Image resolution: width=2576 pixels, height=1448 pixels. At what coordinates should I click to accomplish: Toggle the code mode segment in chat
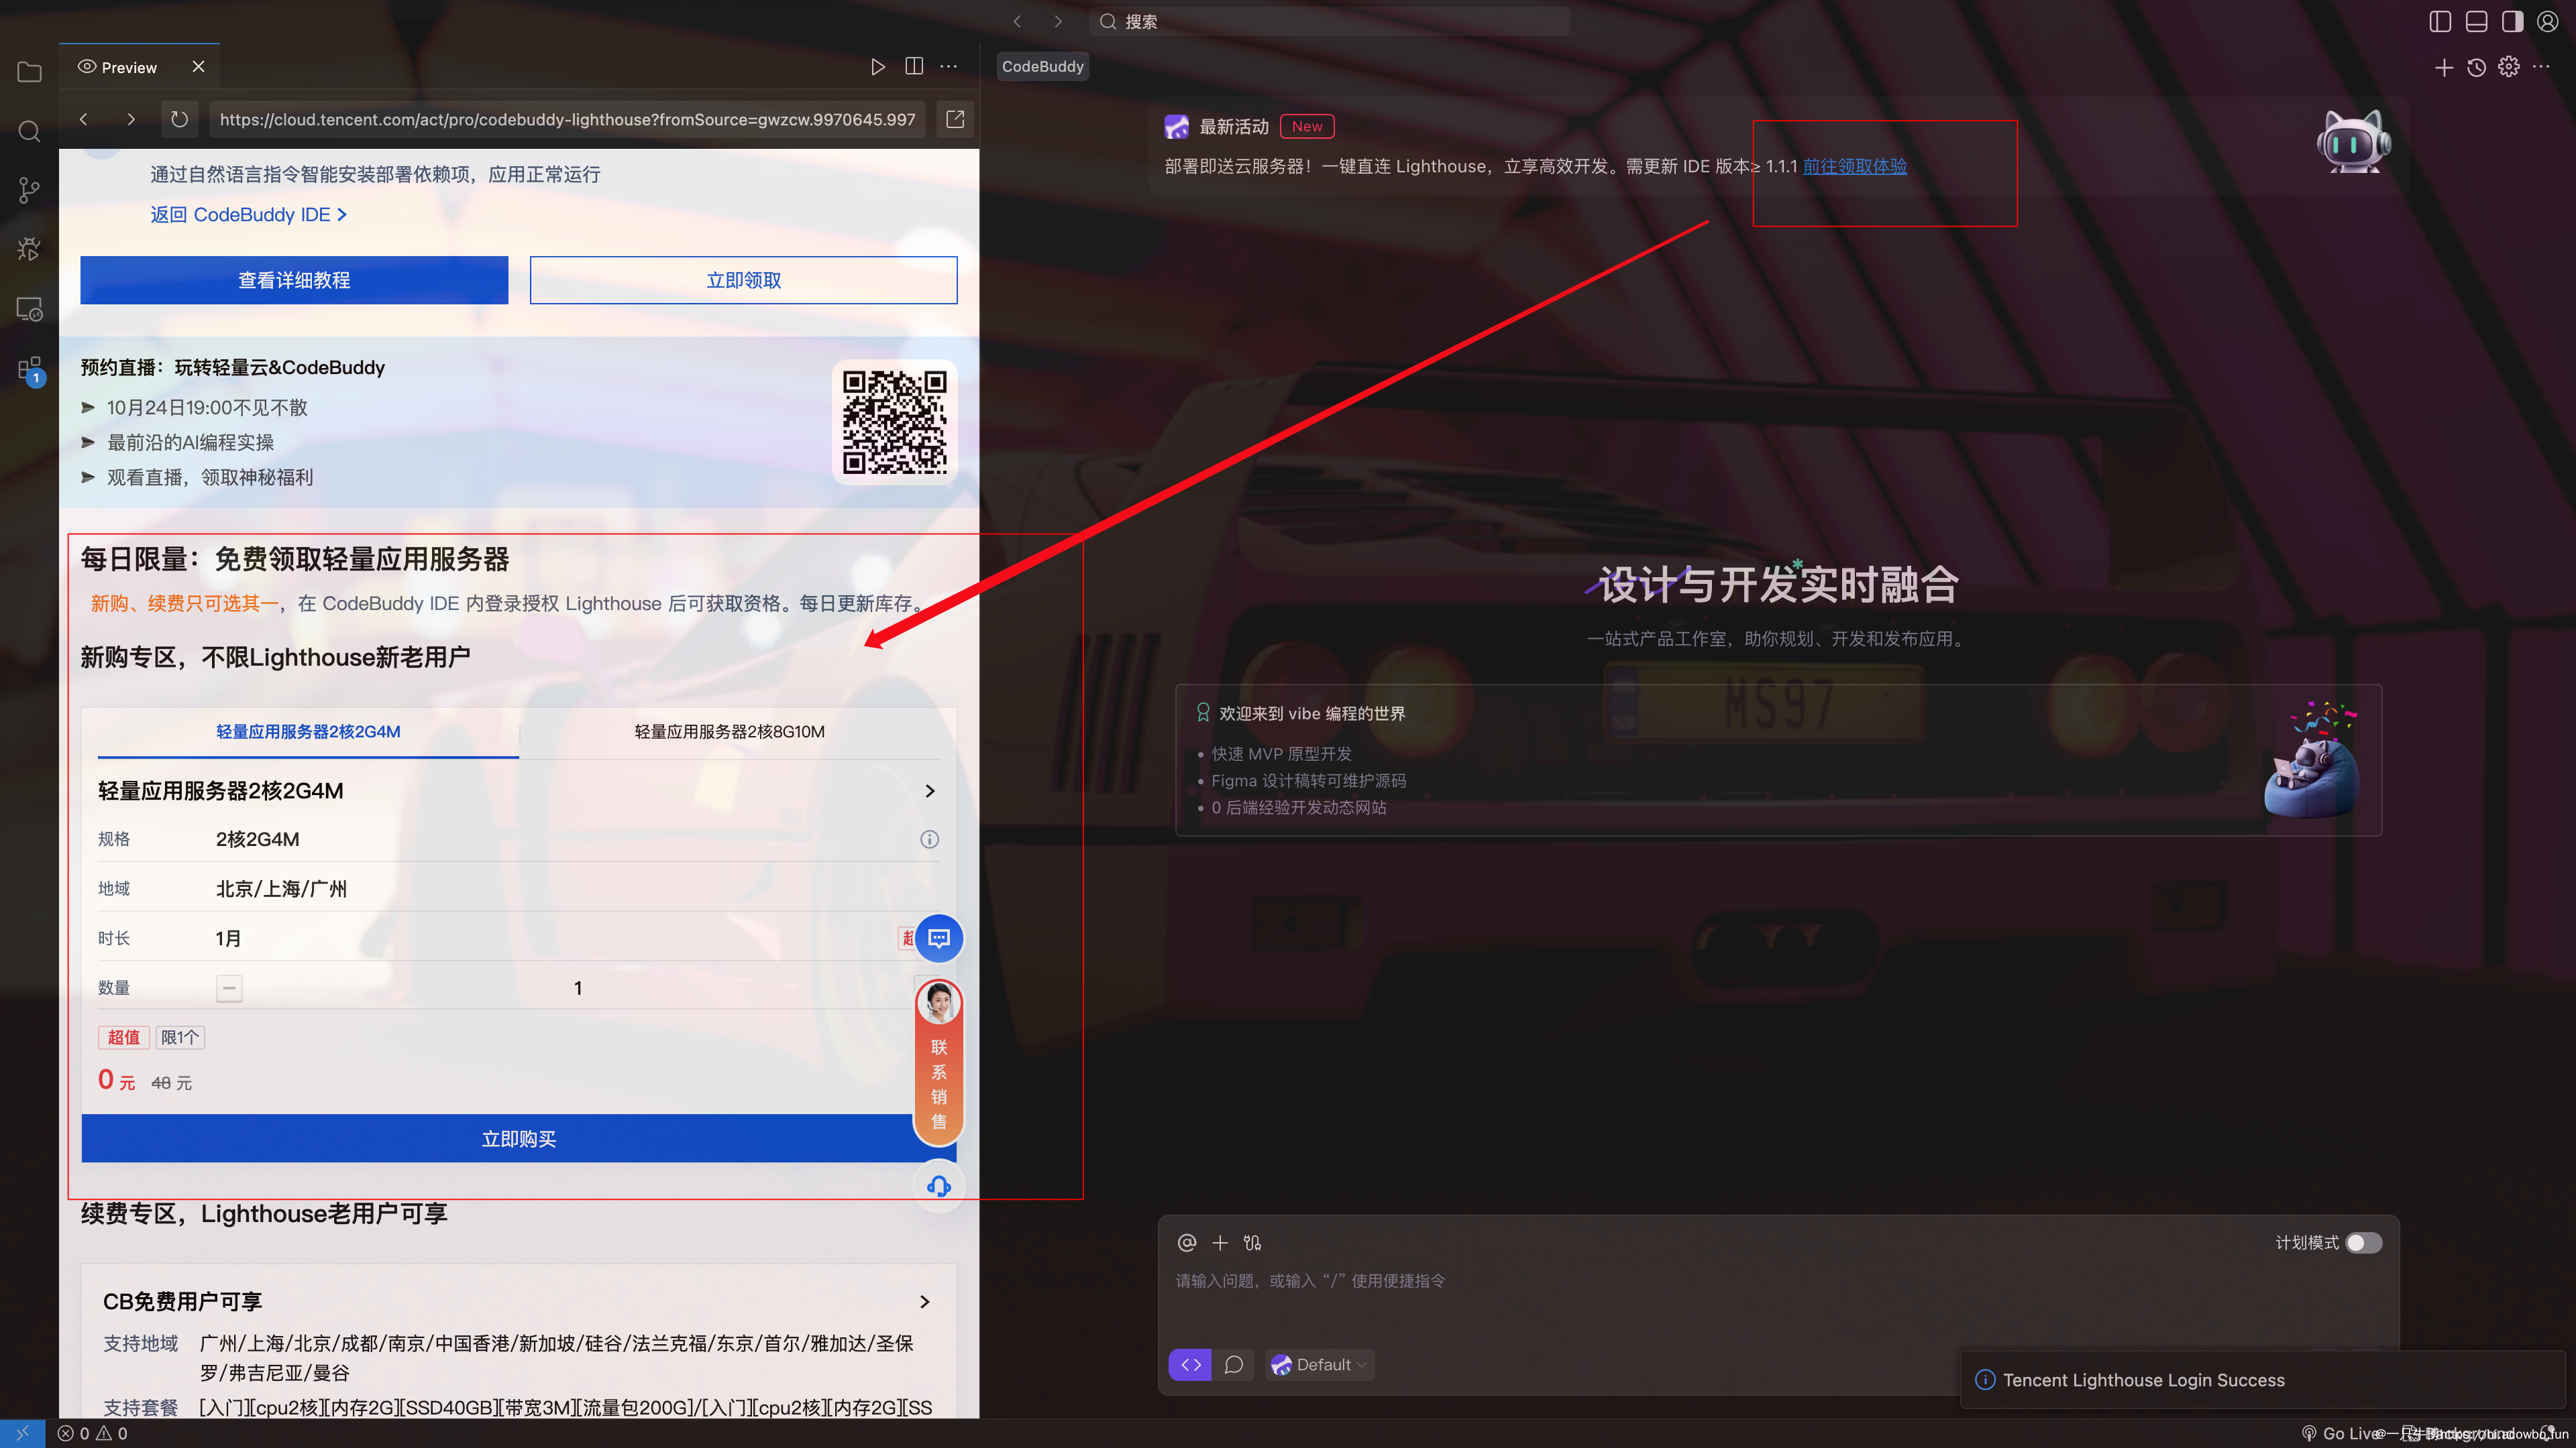coord(1189,1364)
